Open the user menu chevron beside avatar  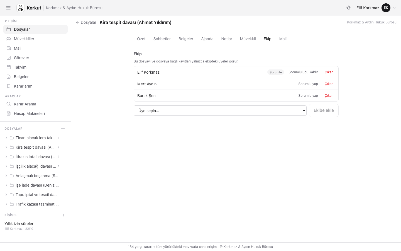(x=394, y=8)
